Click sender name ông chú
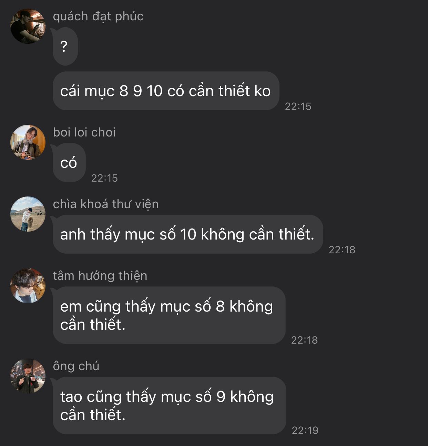This screenshot has height=446, width=428. click(x=76, y=366)
